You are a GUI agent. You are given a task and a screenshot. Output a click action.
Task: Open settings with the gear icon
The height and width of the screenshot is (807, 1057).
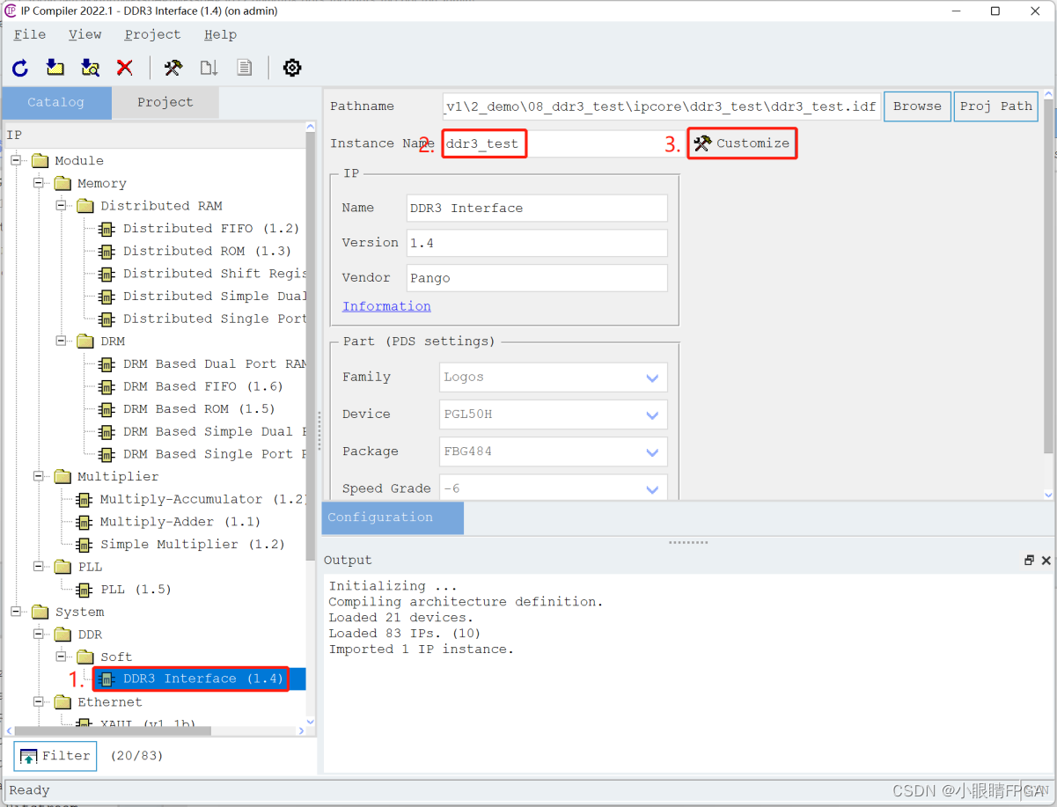pyautogui.click(x=292, y=68)
